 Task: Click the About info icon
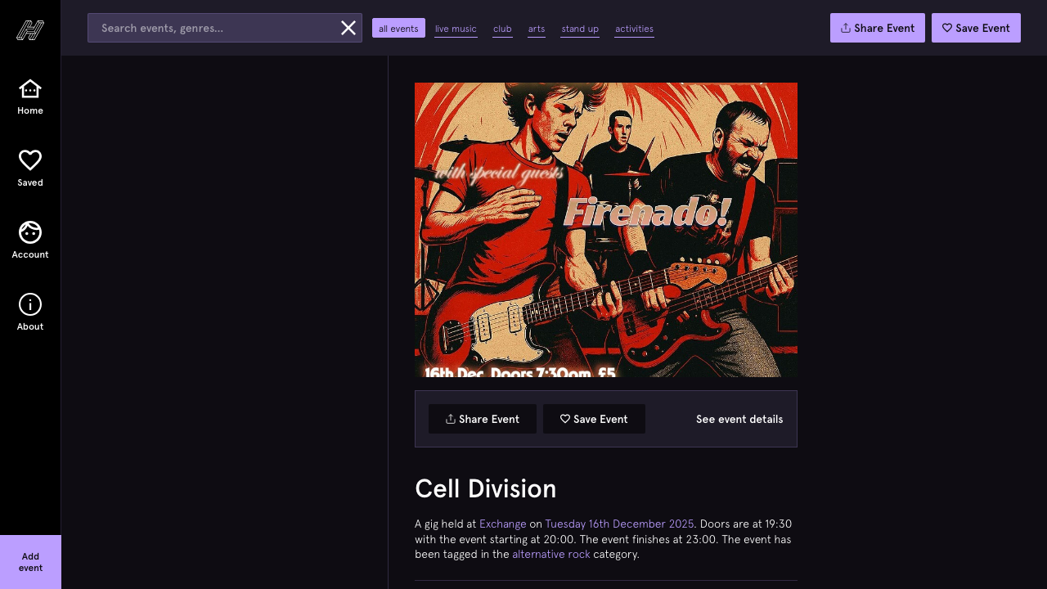click(30, 304)
